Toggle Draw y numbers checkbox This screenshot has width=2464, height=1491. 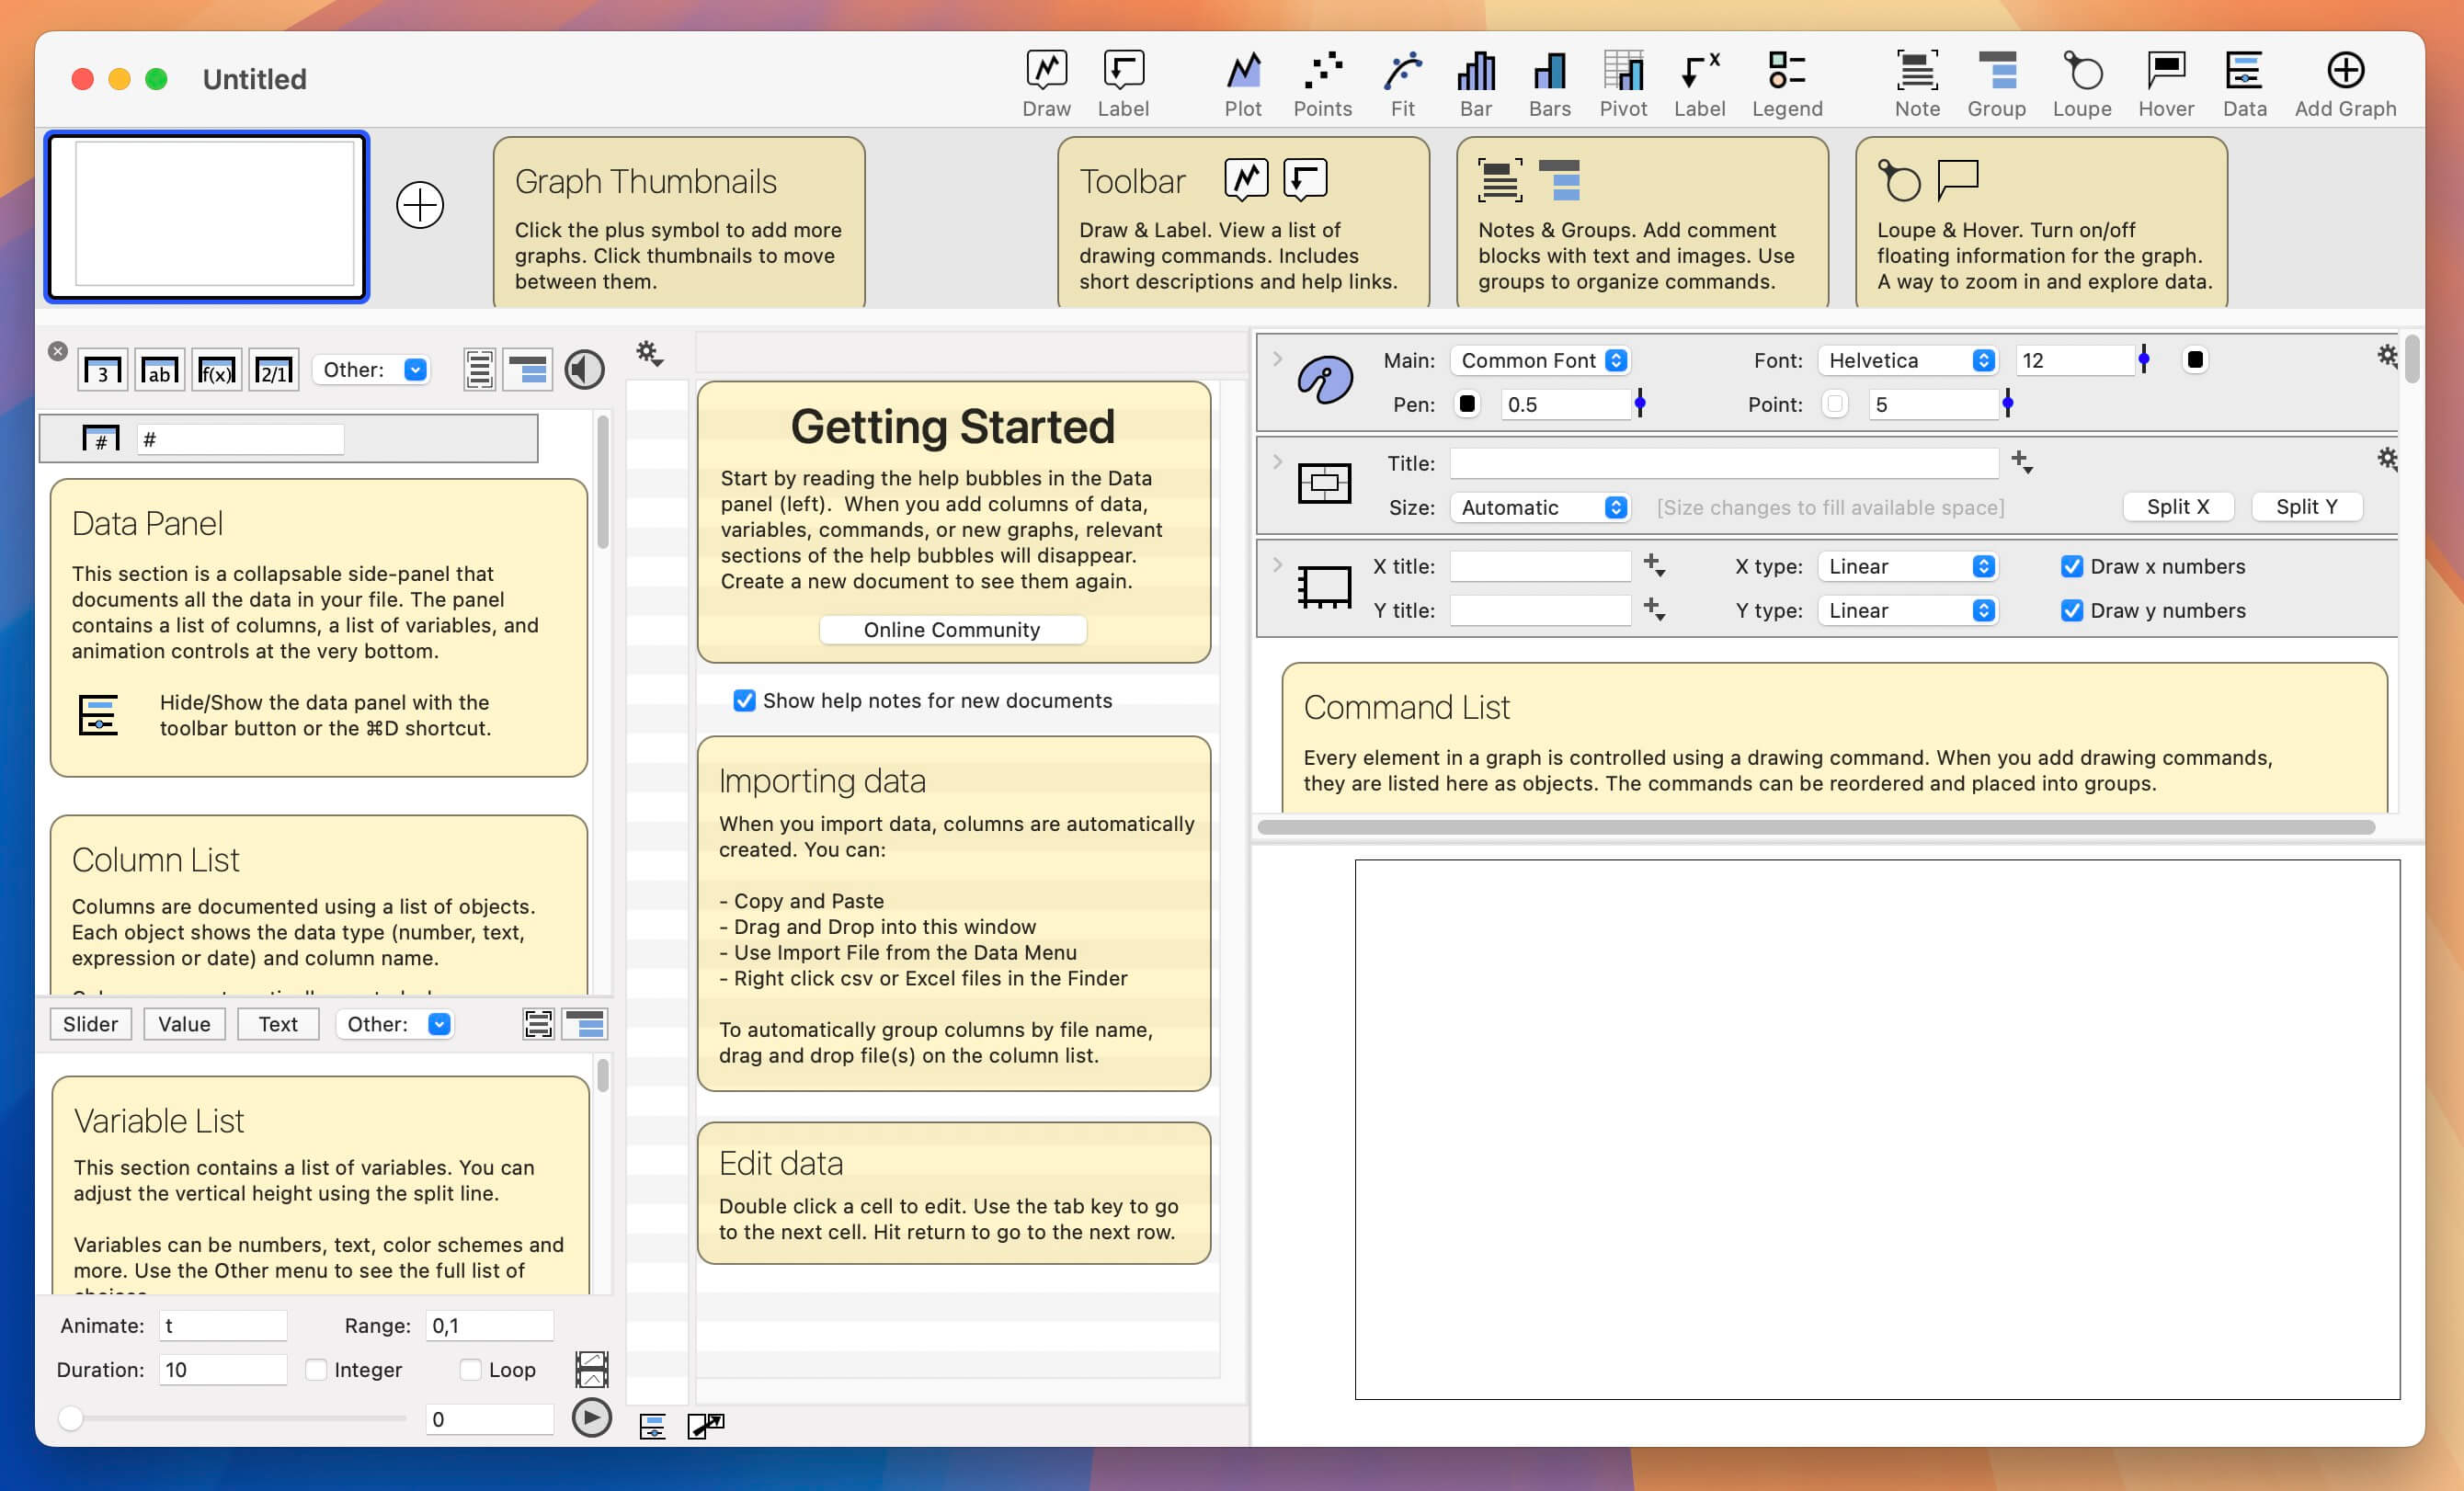click(x=2071, y=611)
